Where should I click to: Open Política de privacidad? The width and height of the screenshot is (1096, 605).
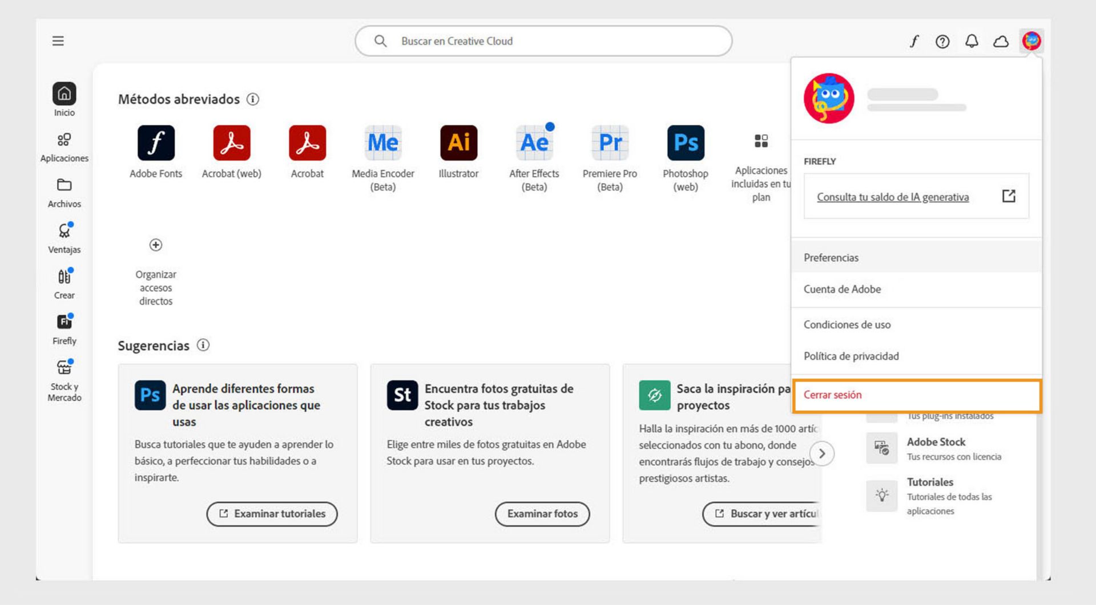pyautogui.click(x=916, y=356)
